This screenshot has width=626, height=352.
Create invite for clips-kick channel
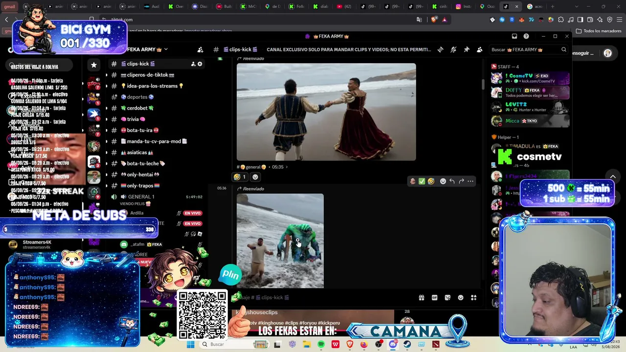(193, 64)
